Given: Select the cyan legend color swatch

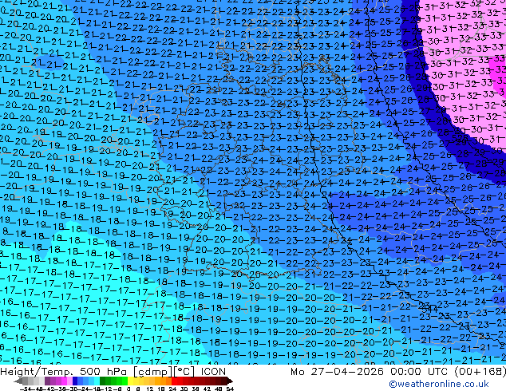Looking at the screenshot, I should tap(97, 381).
